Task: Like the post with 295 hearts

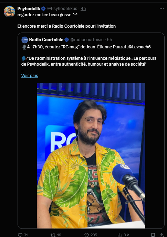Action: point(86,235)
